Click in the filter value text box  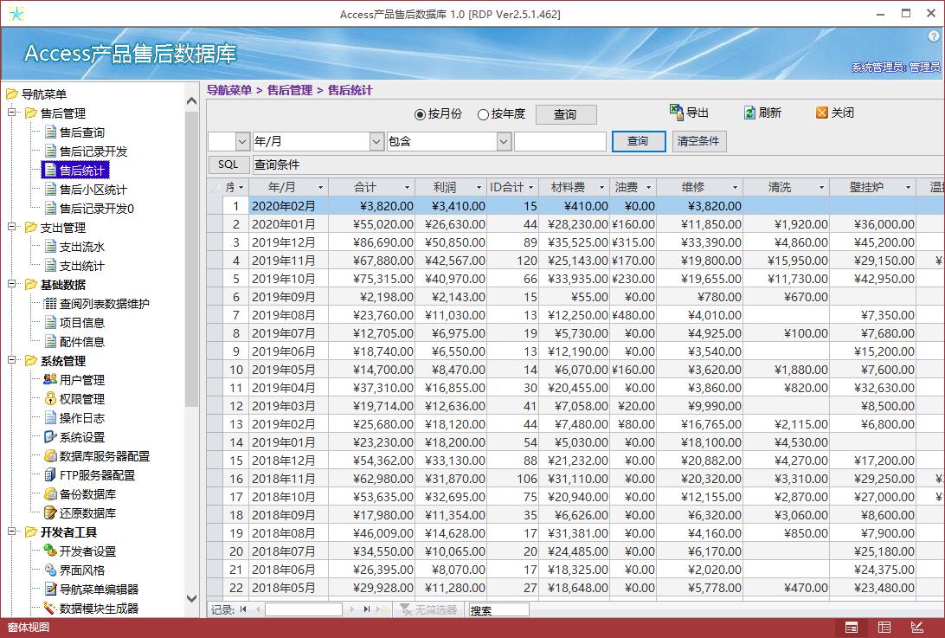click(x=560, y=142)
